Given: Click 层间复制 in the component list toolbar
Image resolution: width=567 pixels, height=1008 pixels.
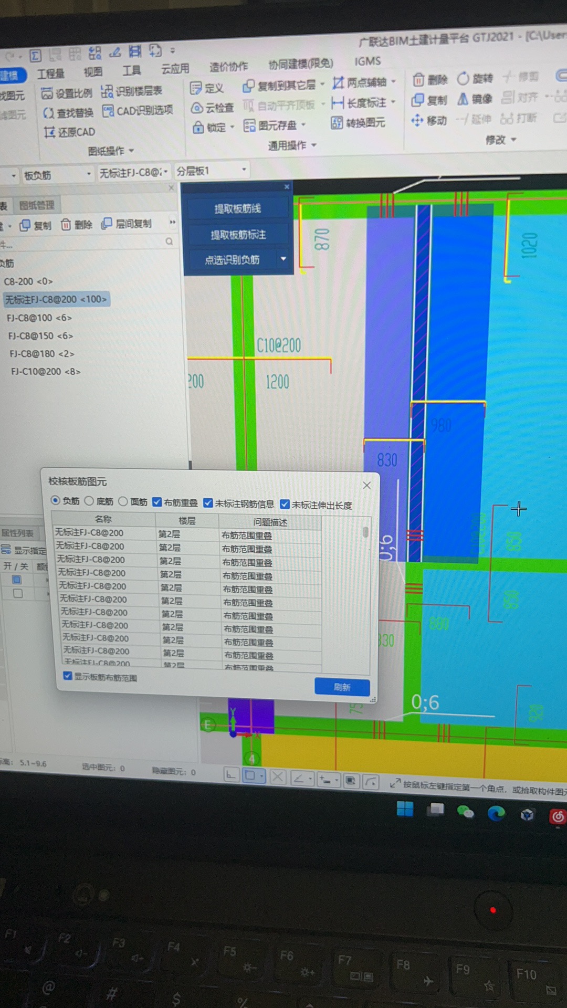Looking at the screenshot, I should [x=127, y=224].
